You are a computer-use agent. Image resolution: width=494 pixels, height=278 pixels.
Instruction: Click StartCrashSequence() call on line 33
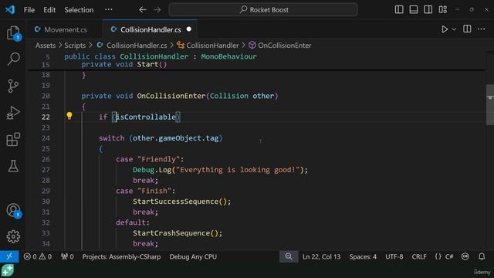tap(178, 233)
